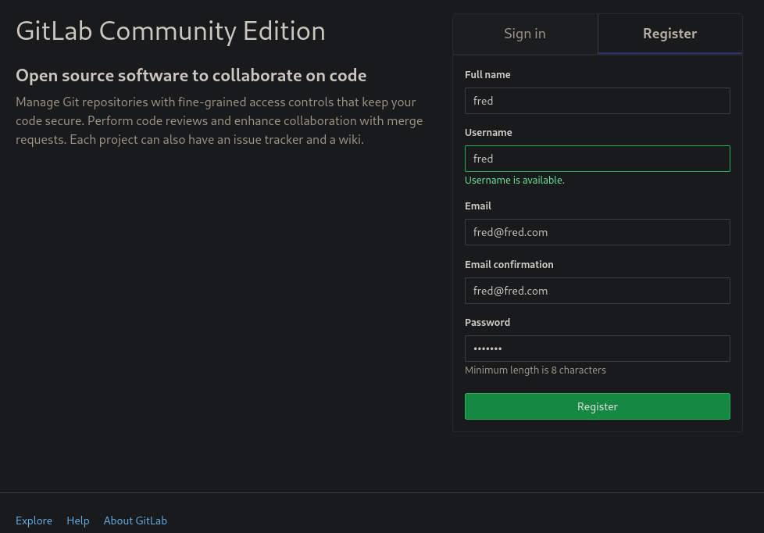The width and height of the screenshot is (764, 533).
Task: Click 'Minimum length is 8 characters' hint
Action: point(535,370)
